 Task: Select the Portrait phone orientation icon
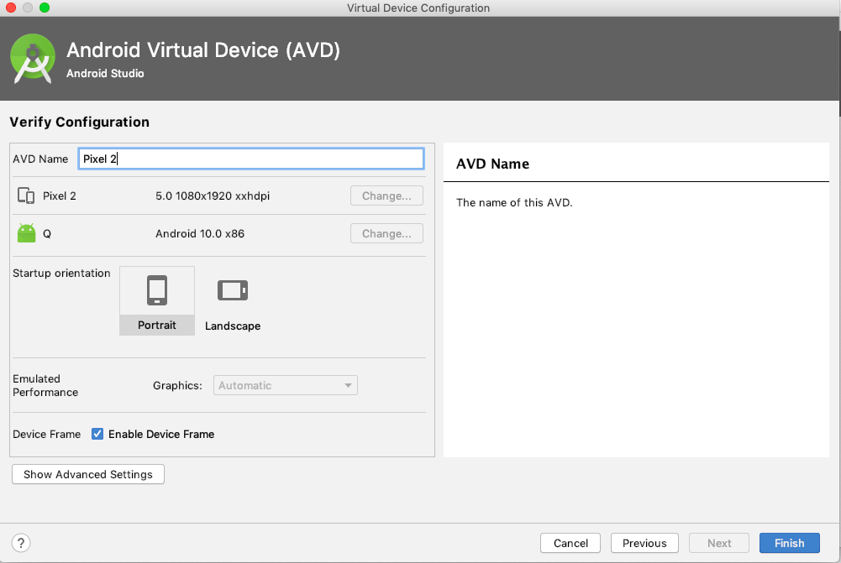click(x=157, y=290)
